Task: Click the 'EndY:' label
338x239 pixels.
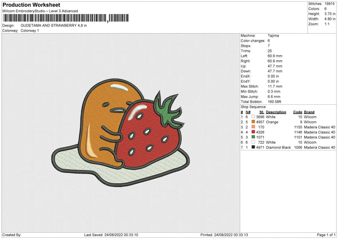Action: pyautogui.click(x=246, y=82)
